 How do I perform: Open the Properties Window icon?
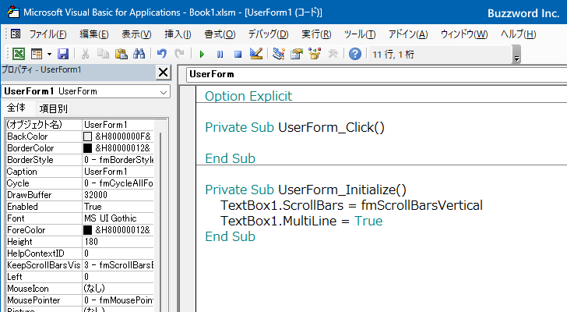297,54
